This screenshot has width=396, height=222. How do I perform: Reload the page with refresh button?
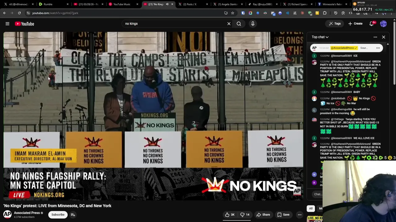19,13
